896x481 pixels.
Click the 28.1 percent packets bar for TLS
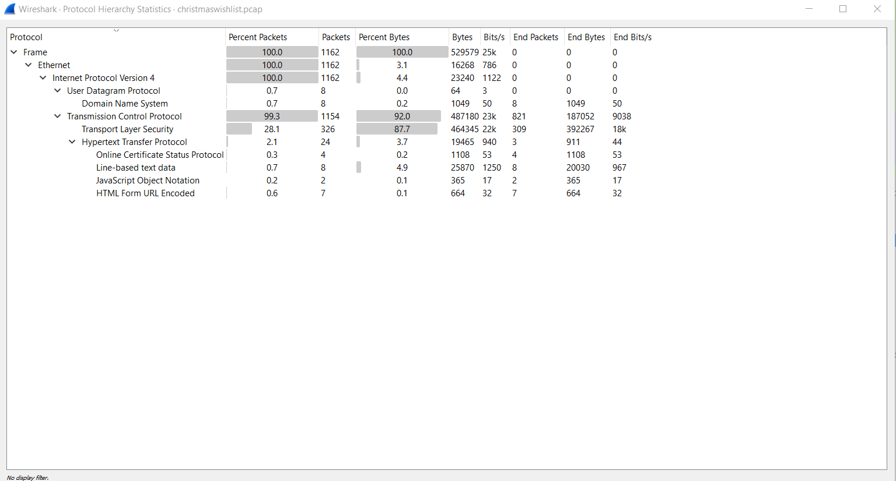tap(239, 129)
